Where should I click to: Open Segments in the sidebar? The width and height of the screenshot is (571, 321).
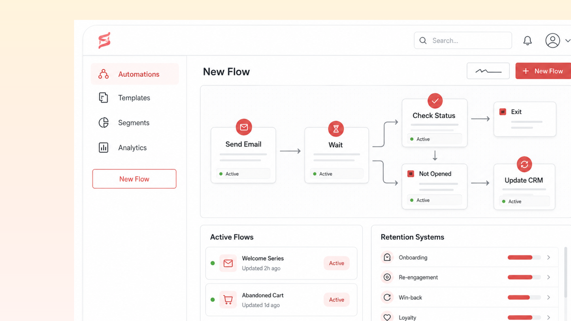(x=135, y=122)
